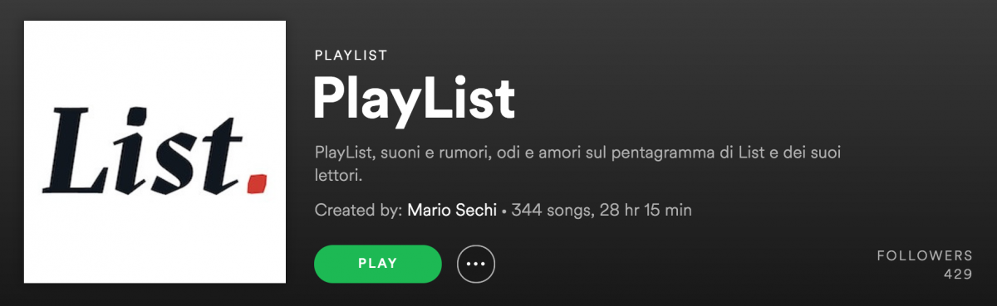The height and width of the screenshot is (306, 997).
Task: Select the large PlayList title heading
Action: tap(414, 100)
